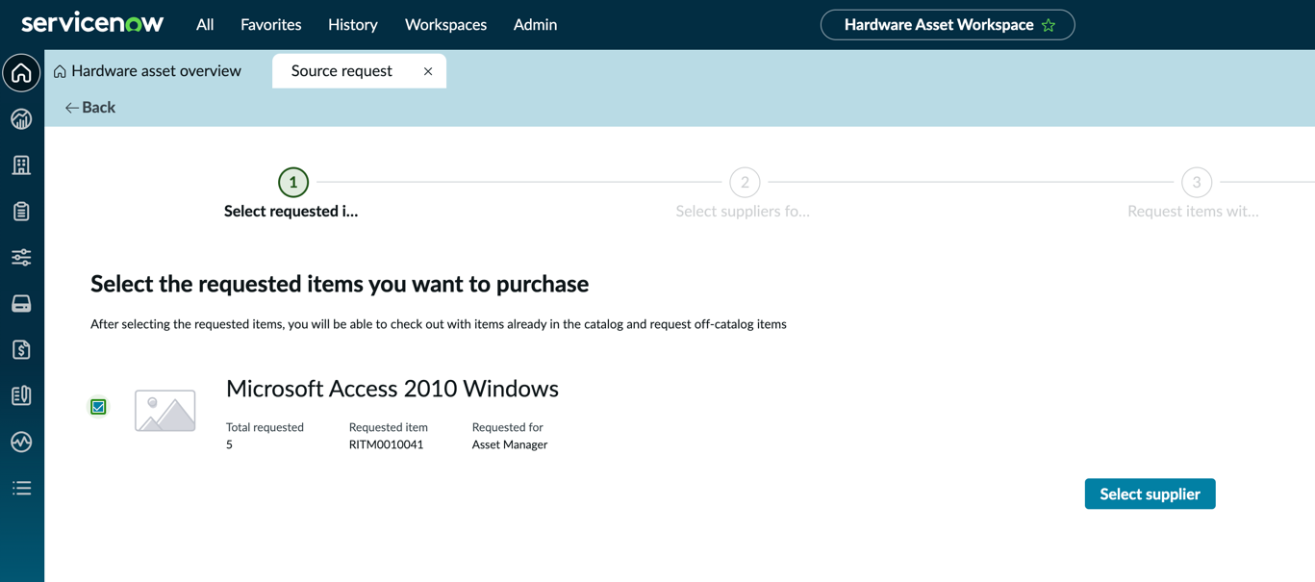Open the clipboard sidebar icon
Screen dimensions: 1315x582
coord(21,212)
